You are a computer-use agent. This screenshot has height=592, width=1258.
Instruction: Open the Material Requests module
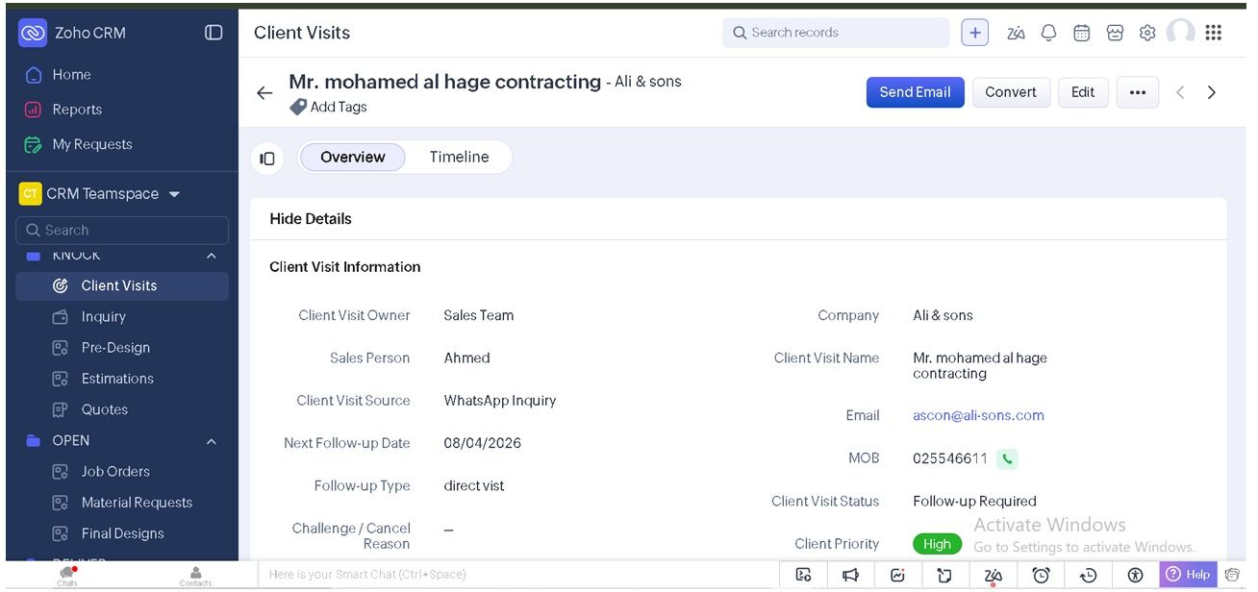tap(137, 503)
